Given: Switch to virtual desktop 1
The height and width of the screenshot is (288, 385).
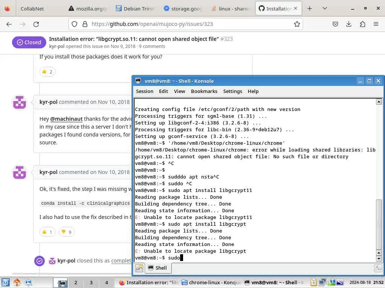Looking at the screenshot, I should pyautogui.click(x=61, y=283).
